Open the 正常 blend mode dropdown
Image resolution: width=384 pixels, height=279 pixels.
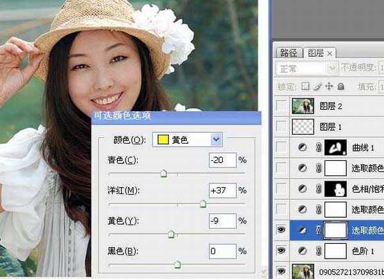click(x=332, y=68)
